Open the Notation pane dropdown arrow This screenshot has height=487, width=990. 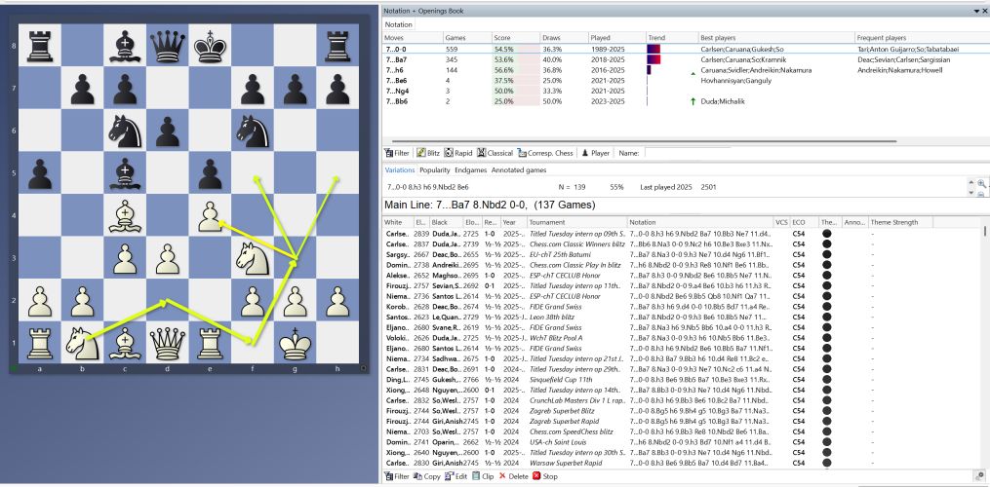[x=973, y=9]
